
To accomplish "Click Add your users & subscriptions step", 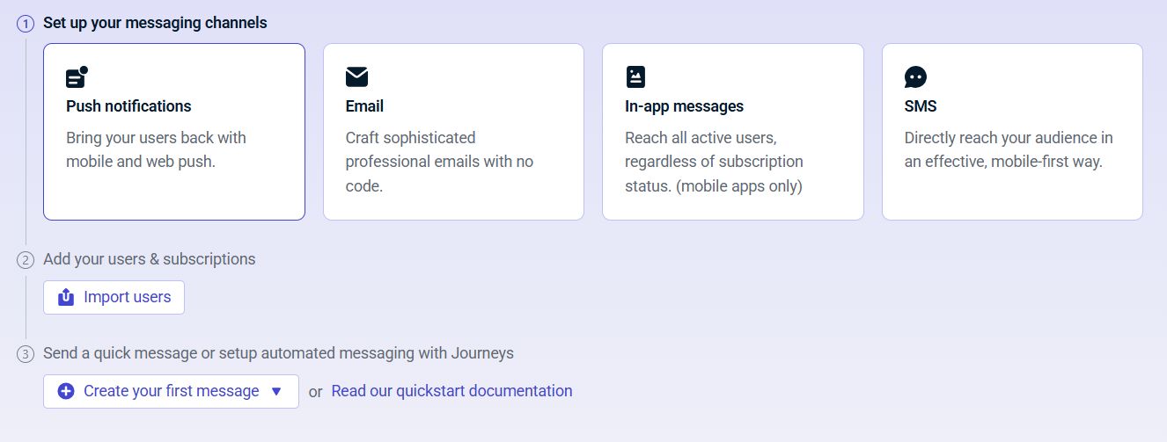I will 150,259.
